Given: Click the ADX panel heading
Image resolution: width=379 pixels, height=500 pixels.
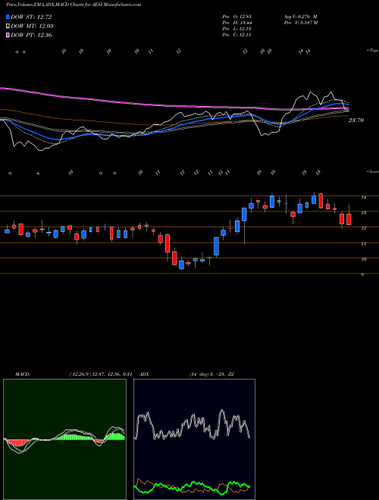Looking at the screenshot, I should click(144, 374).
